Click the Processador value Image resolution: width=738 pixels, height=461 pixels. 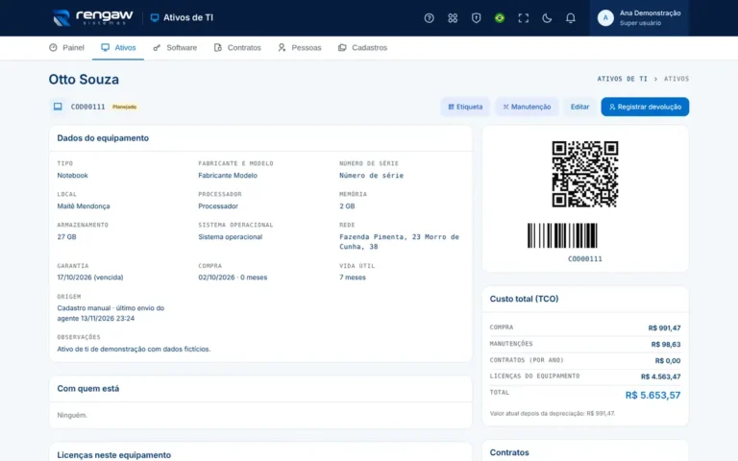click(x=218, y=206)
